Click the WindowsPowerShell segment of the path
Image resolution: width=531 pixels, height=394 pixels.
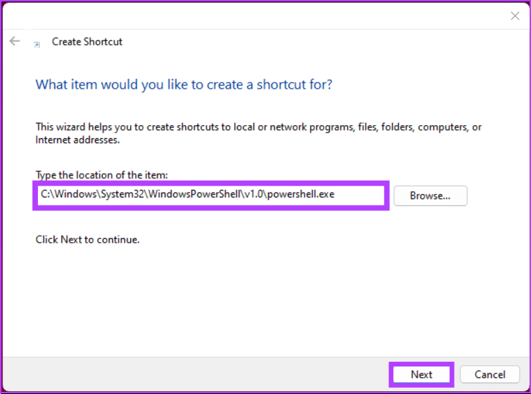click(x=194, y=194)
